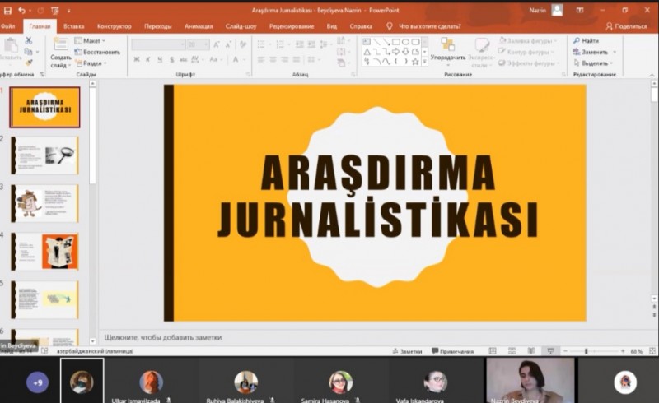The image size is (659, 403).
Task: Click the Найти button
Action: pyautogui.click(x=586, y=41)
